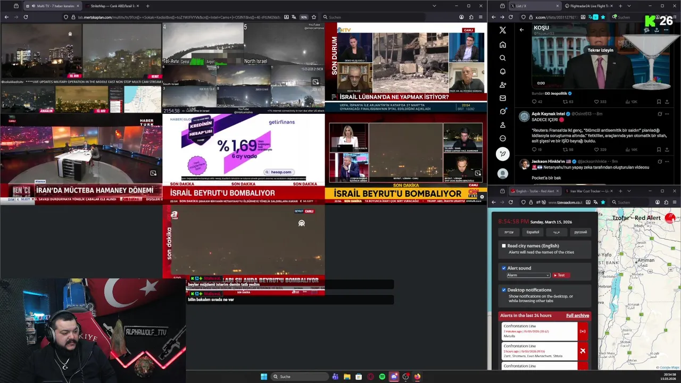Open the Firefox menu in the Tzofar window
Image resolution: width=681 pixels, height=383 pixels.
(x=674, y=202)
